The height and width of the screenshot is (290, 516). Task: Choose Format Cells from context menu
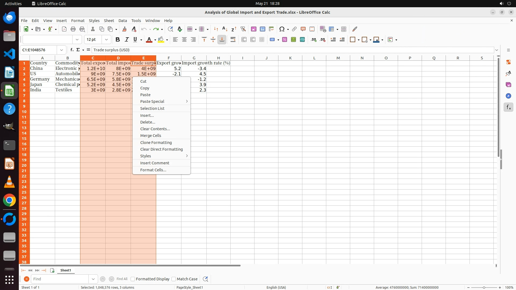pos(153,170)
